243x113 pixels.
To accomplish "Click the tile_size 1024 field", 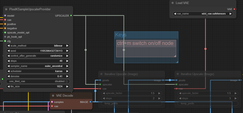I will [x=38, y=87].
